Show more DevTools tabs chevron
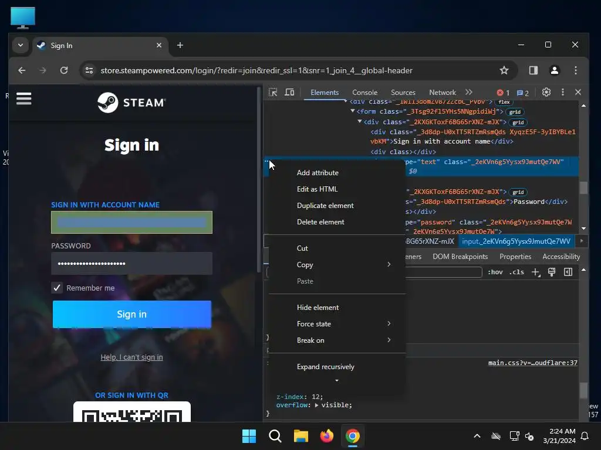Viewport: 601px width, 450px height. click(469, 92)
